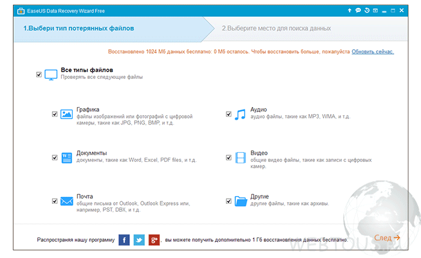Minimize the EaseUS window
This screenshot has width=421, height=258.
point(384,11)
